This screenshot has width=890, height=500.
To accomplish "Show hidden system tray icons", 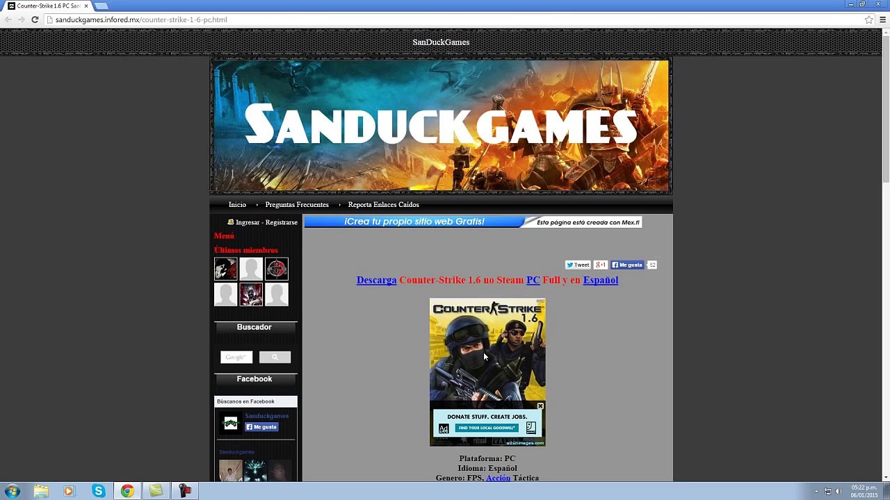I will coord(816,492).
